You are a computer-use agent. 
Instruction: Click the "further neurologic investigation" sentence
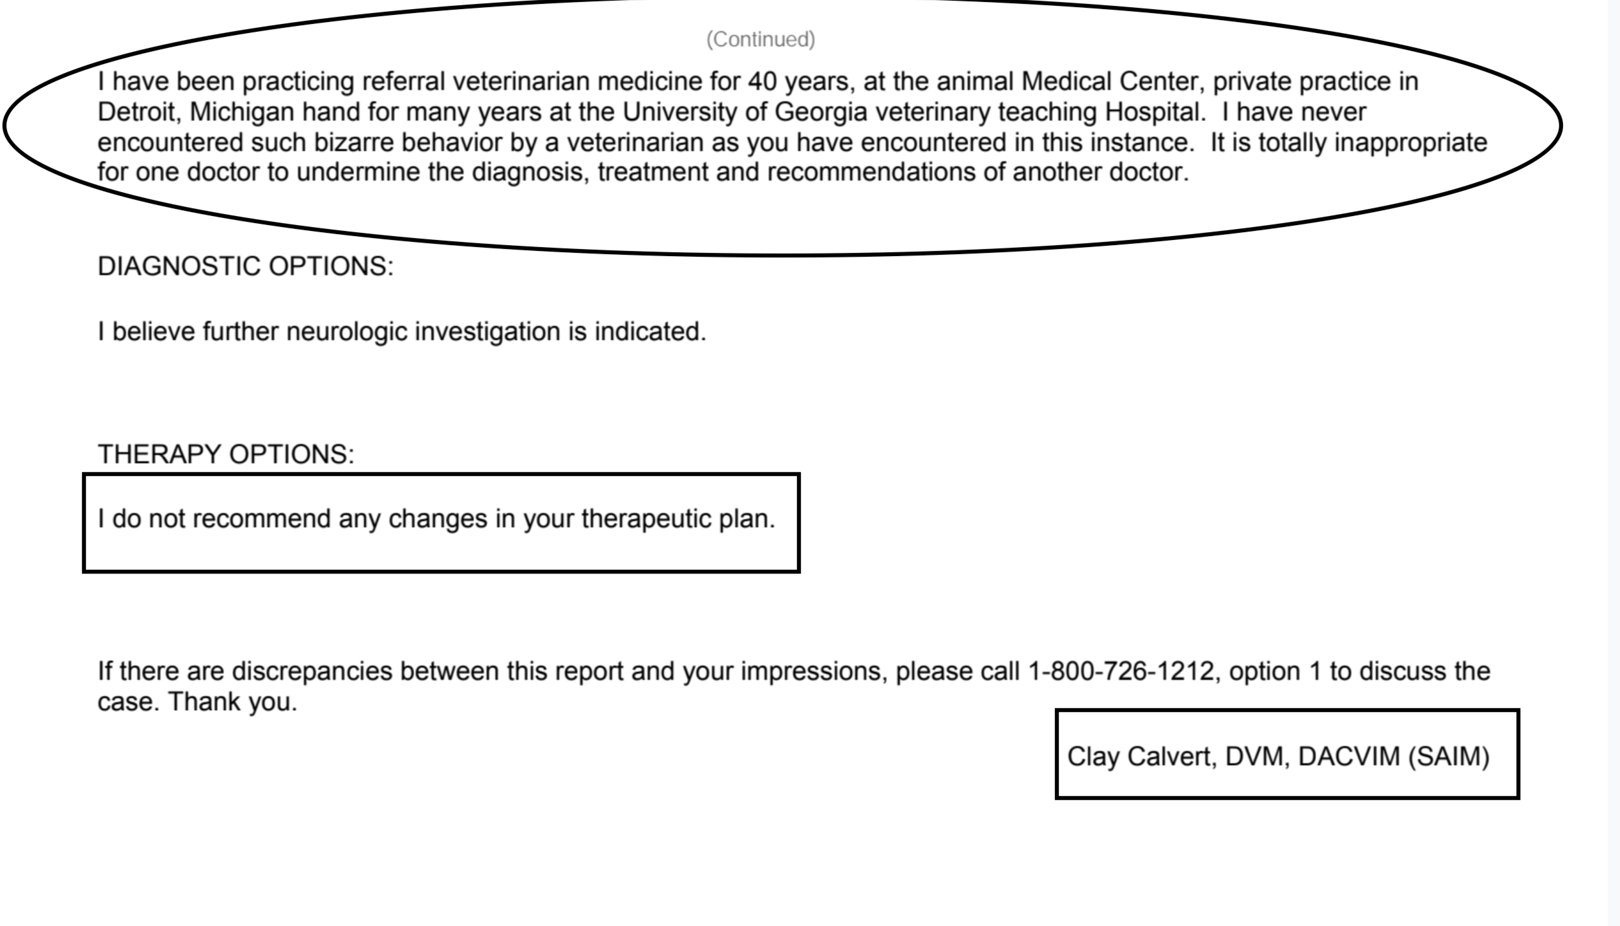click(x=401, y=332)
